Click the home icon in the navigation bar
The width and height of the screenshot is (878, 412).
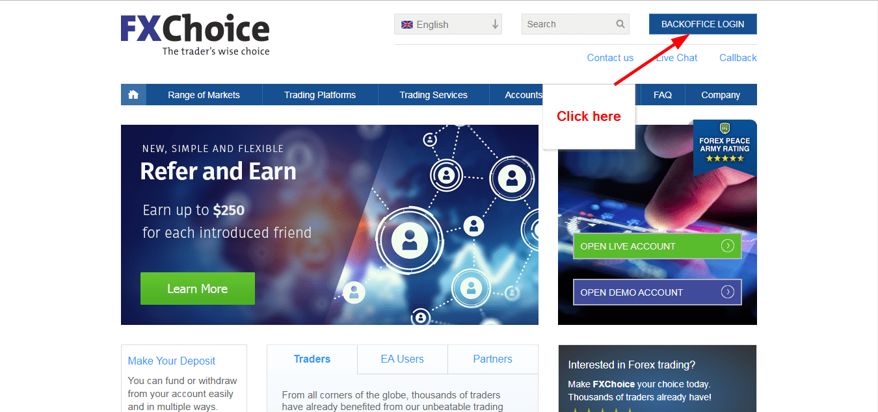133,94
